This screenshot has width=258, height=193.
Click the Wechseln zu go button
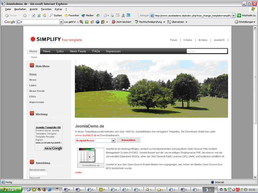click(246, 16)
